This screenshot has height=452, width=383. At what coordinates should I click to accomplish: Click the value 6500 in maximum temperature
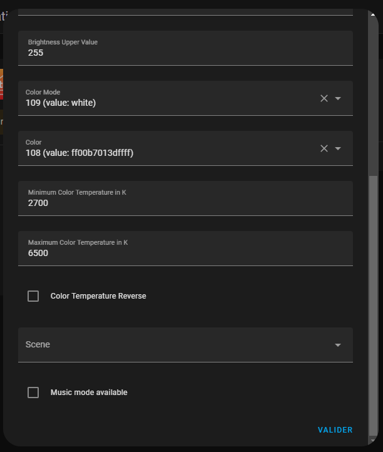[x=38, y=253]
